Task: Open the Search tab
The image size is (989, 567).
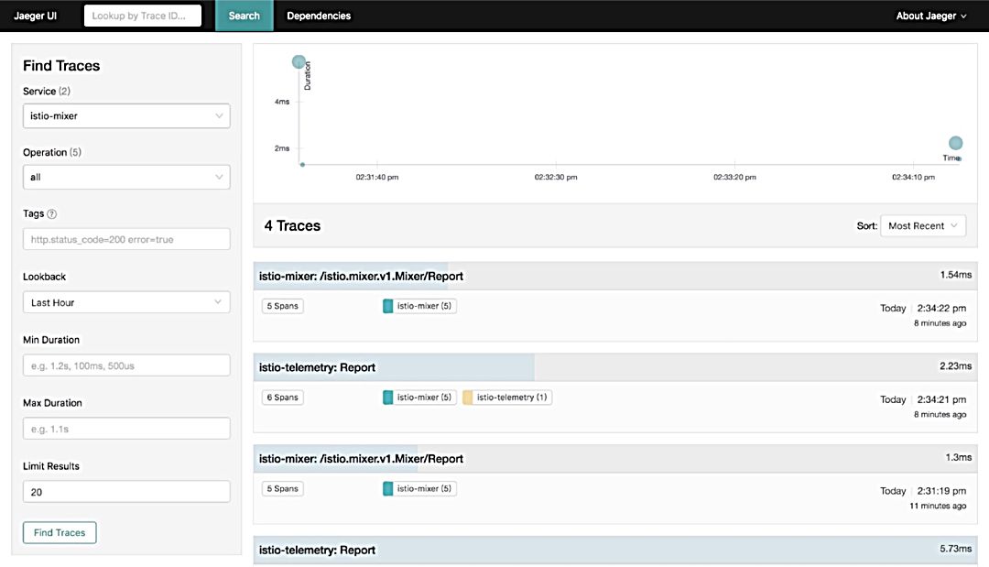Action: [x=245, y=16]
